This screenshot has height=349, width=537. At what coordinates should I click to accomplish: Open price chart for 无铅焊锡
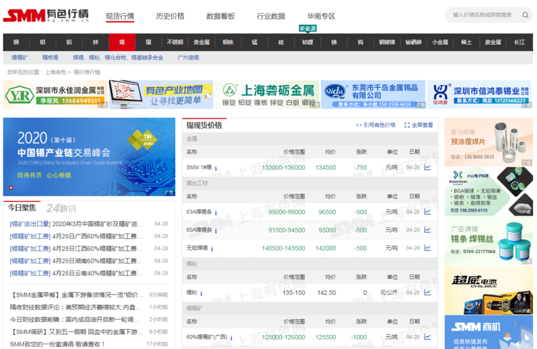click(x=427, y=248)
